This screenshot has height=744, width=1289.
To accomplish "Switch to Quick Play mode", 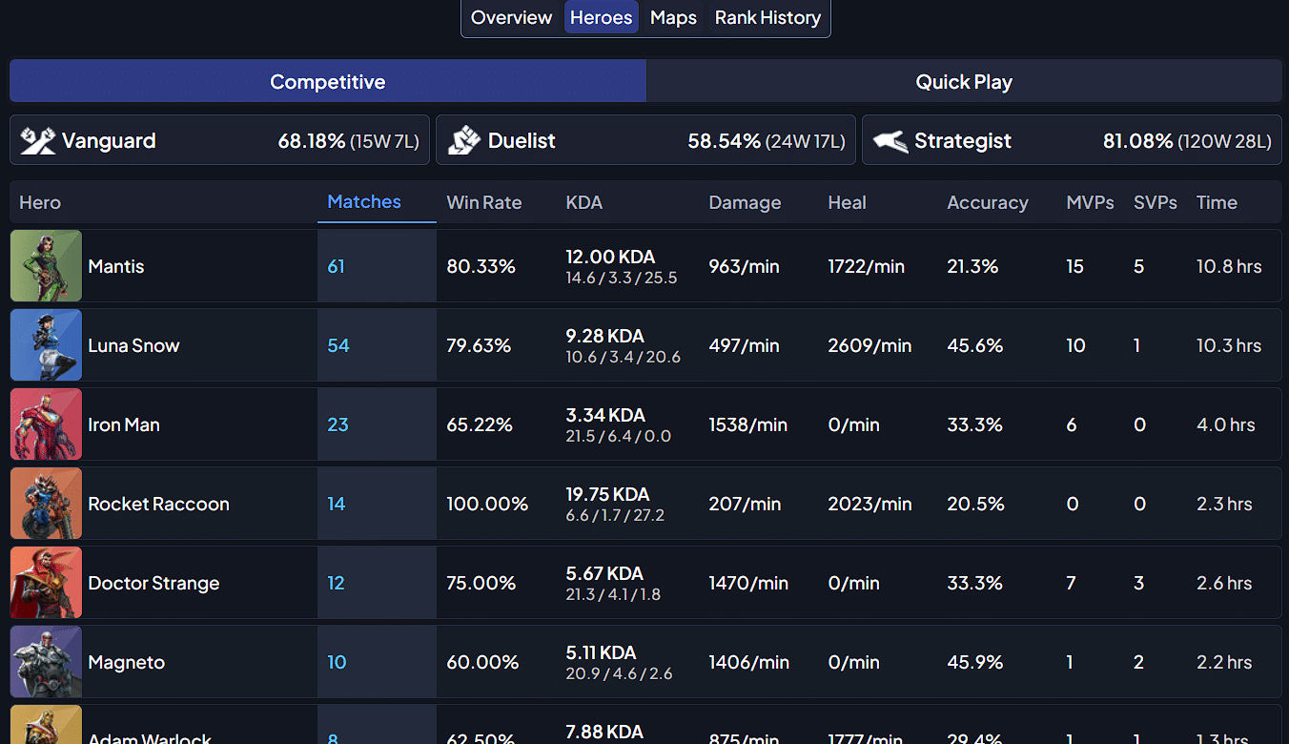I will click(x=964, y=81).
